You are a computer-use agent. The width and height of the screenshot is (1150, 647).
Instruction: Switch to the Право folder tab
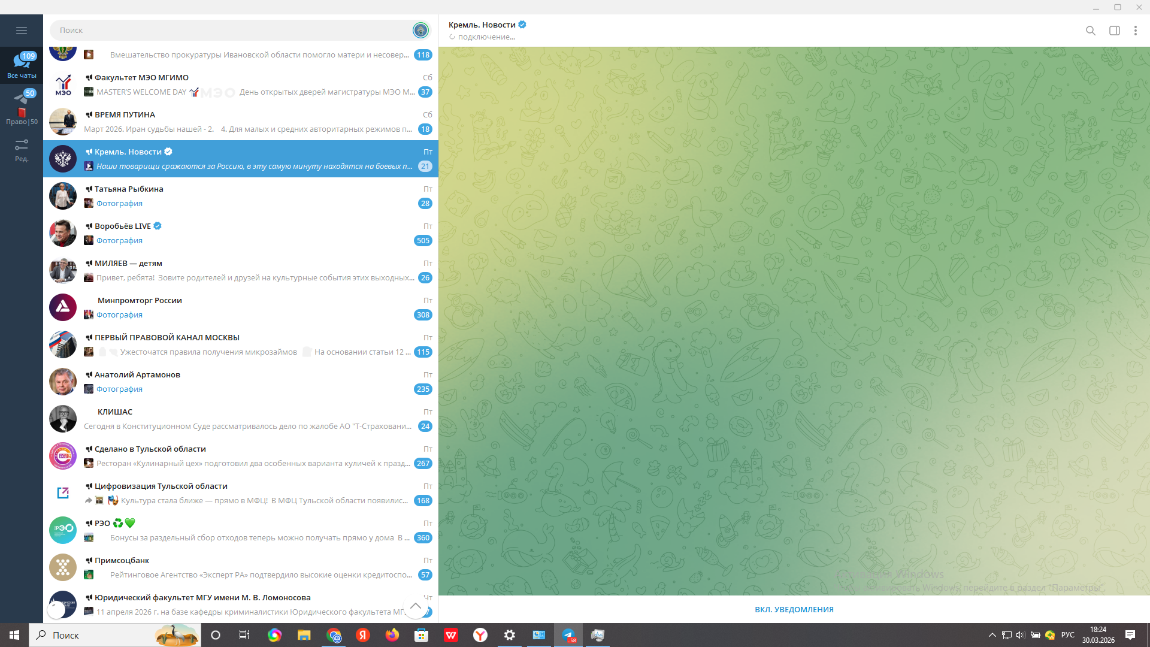tap(22, 108)
